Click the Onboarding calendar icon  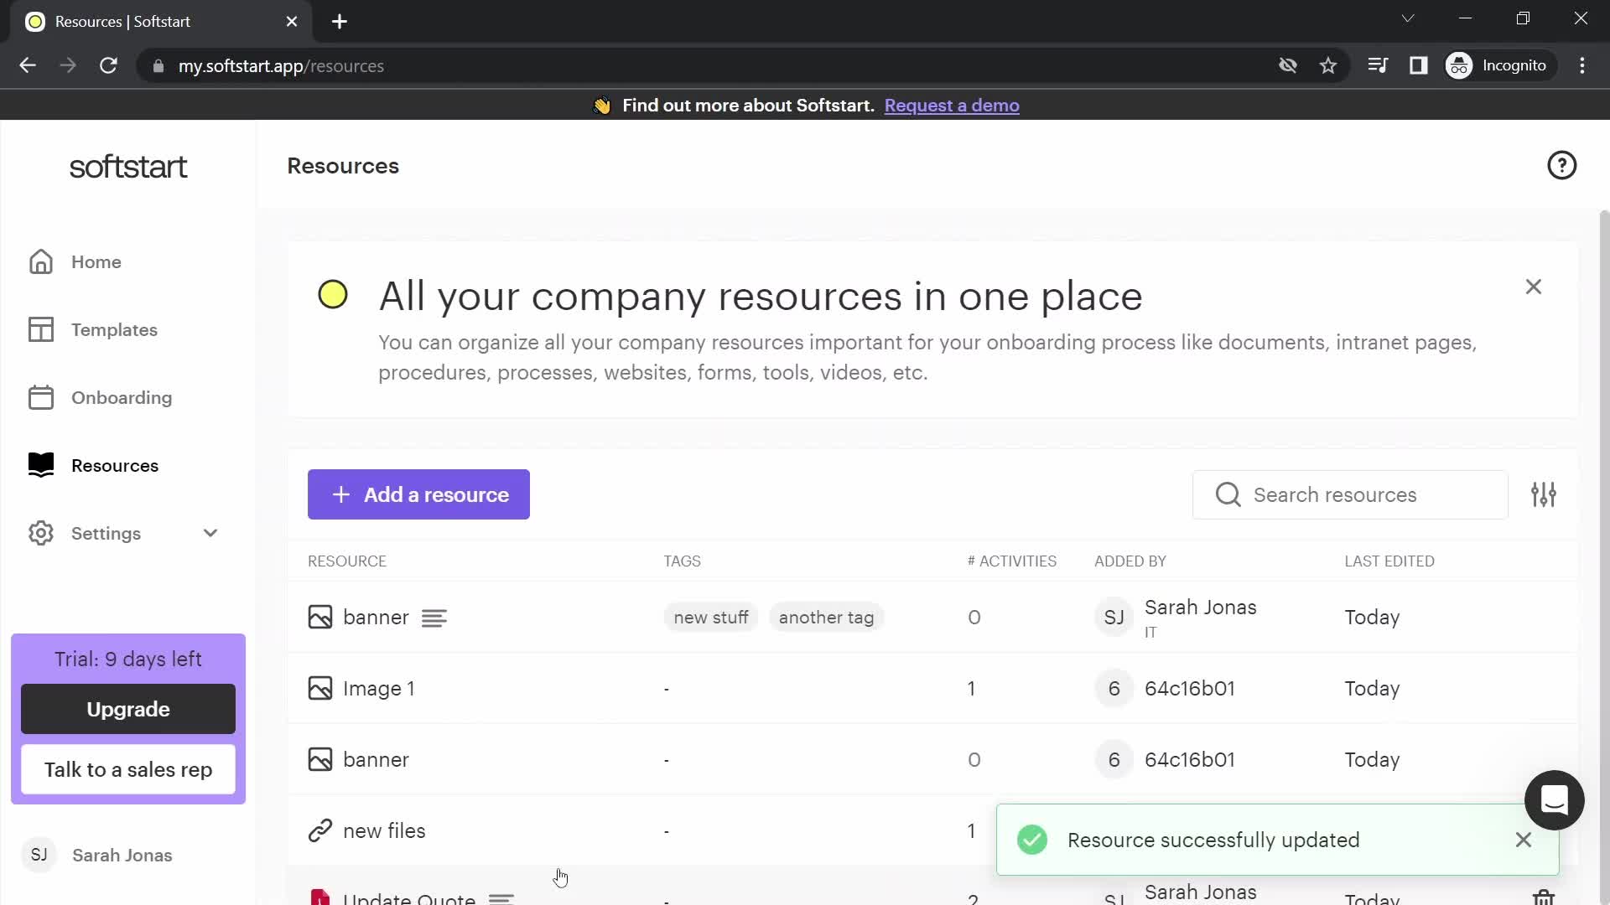coord(41,397)
